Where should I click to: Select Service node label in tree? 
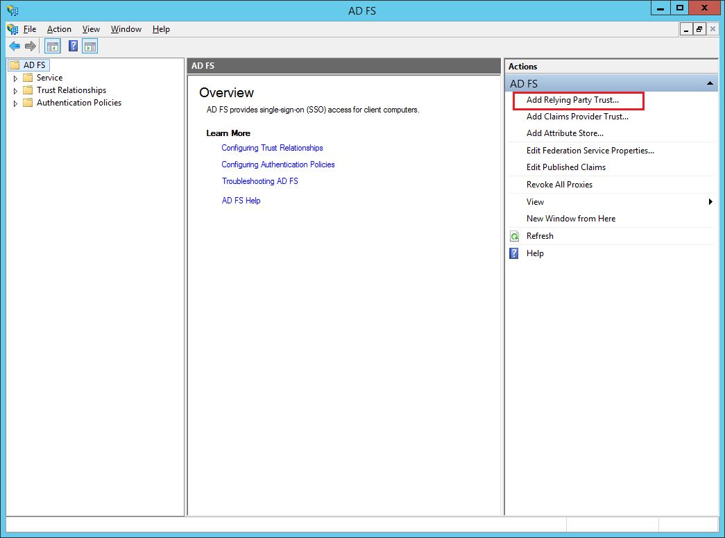[x=49, y=77]
